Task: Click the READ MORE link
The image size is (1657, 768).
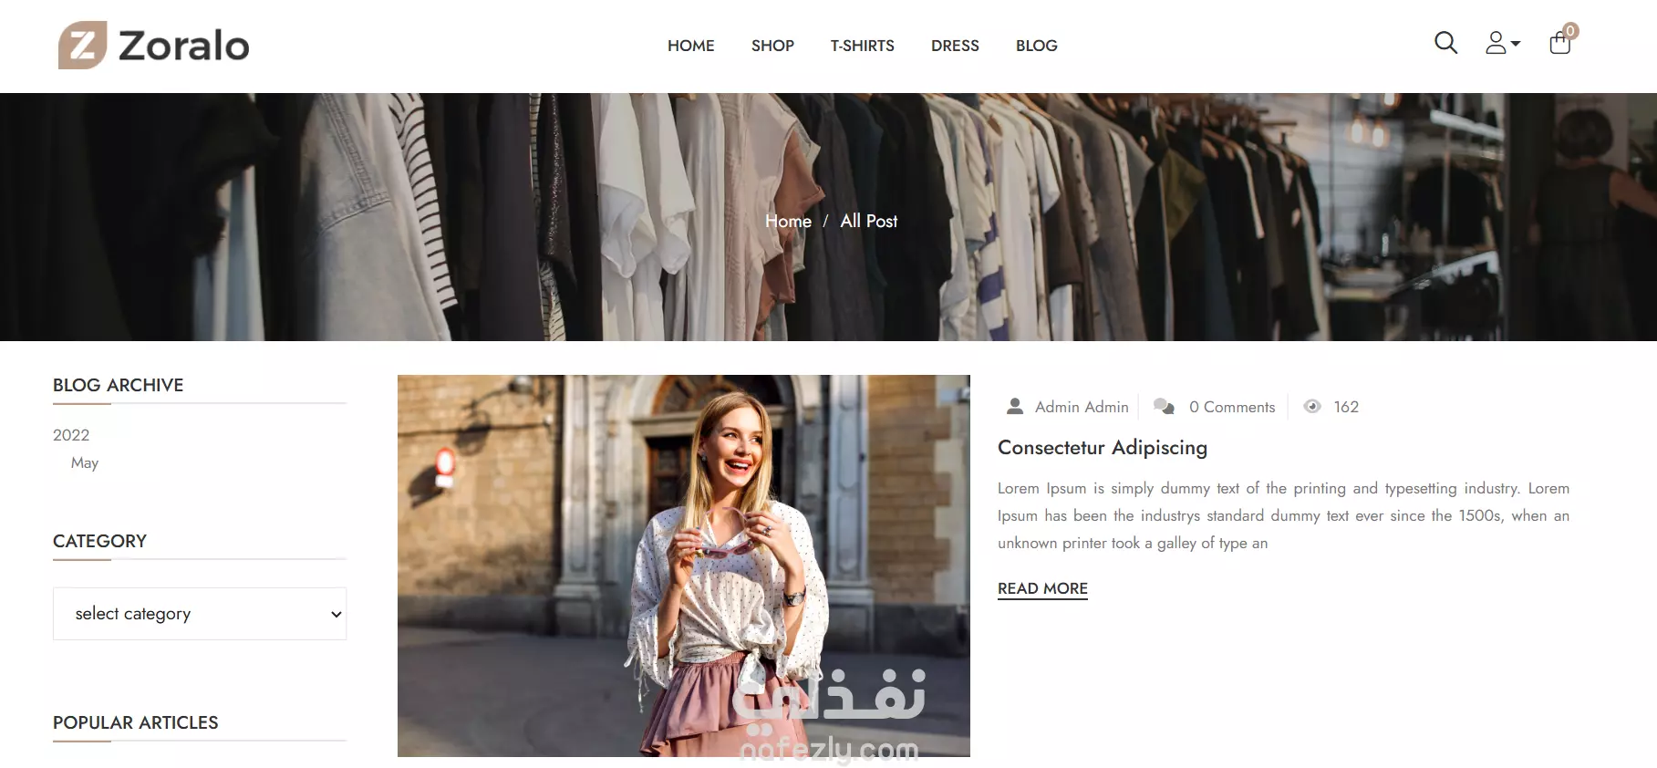Action: coord(1042,589)
